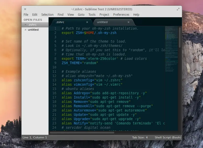The width and height of the screenshot is (203, 148).
Task: Open the Help menu
Action: tap(136, 15)
